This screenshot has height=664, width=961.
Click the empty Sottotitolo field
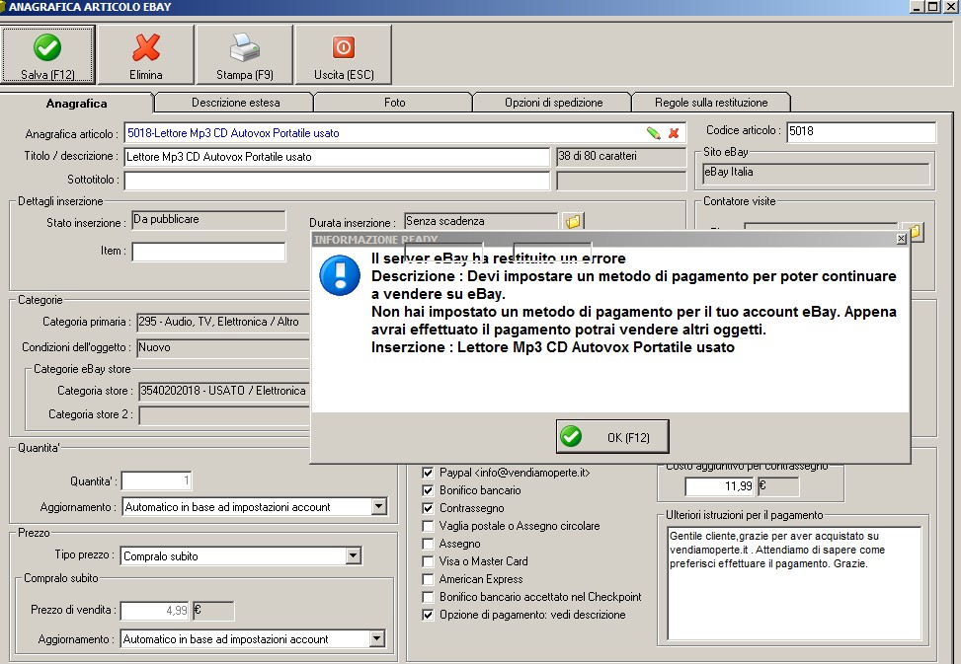point(337,180)
